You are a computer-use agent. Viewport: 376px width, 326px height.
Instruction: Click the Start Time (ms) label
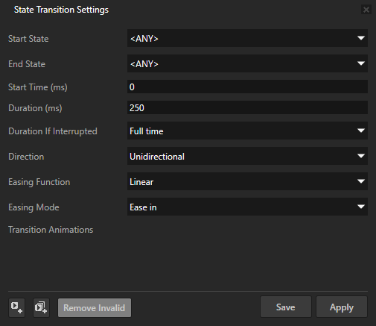point(38,87)
